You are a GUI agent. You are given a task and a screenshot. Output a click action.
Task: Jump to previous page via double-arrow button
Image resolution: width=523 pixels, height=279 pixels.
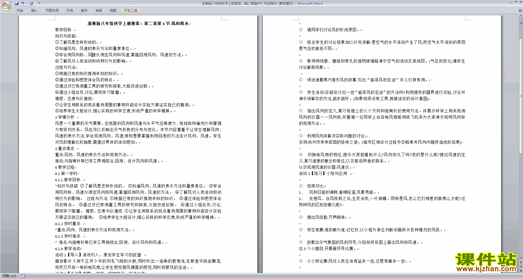pos(521,262)
